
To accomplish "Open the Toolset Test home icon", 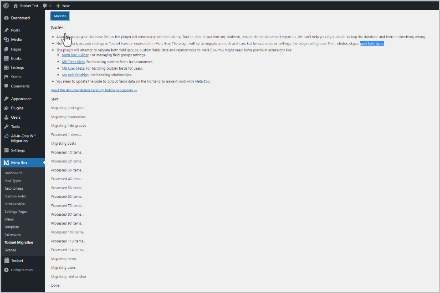I will tap(15, 5).
